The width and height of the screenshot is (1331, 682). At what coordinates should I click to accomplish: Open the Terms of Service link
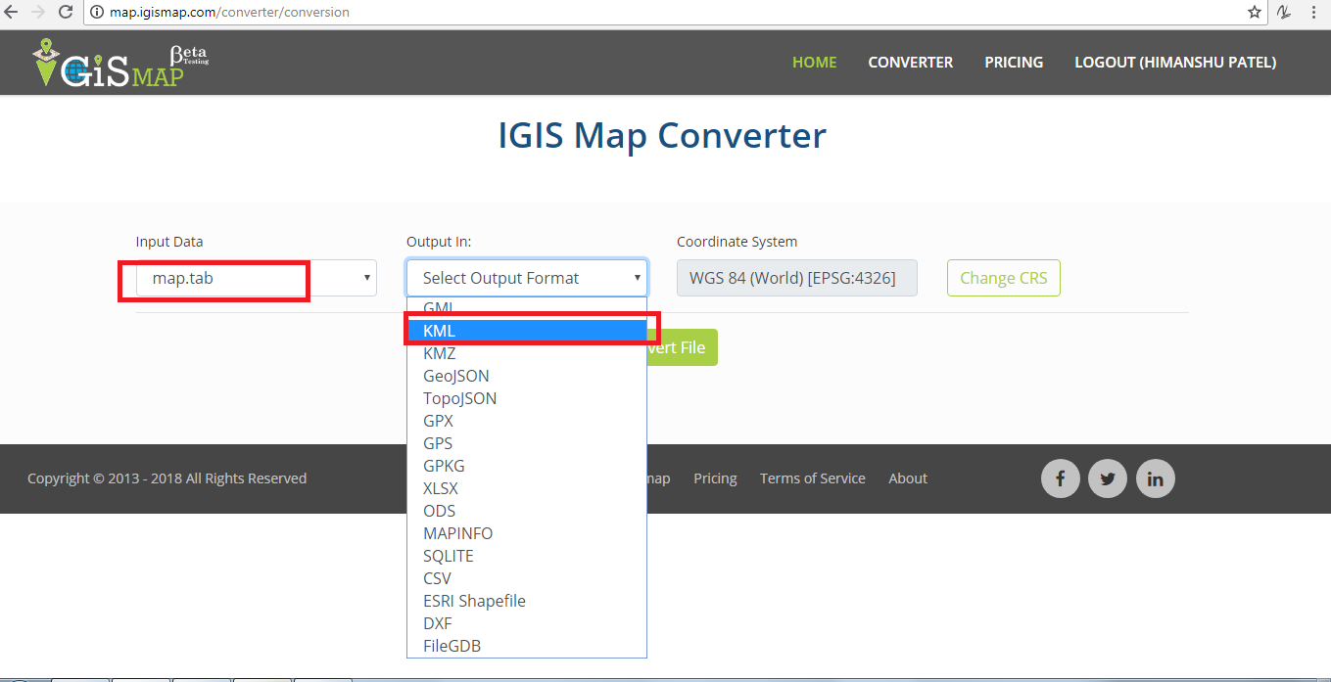coord(813,478)
